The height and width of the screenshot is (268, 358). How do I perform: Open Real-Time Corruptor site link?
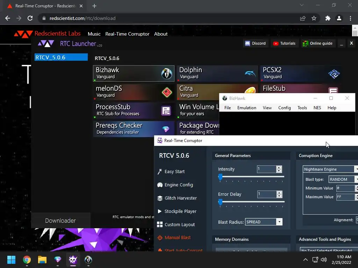coord(127,34)
